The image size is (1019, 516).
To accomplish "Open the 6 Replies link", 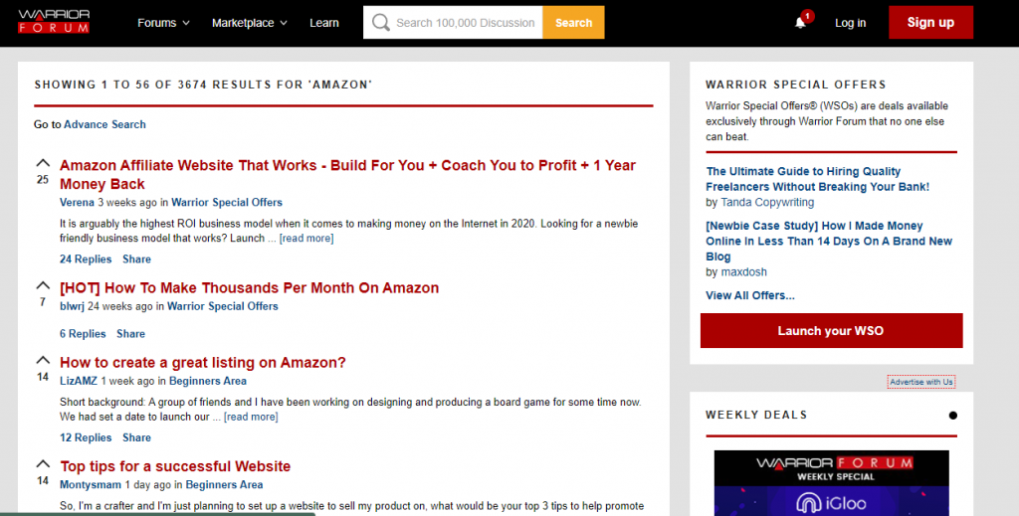I will [83, 334].
